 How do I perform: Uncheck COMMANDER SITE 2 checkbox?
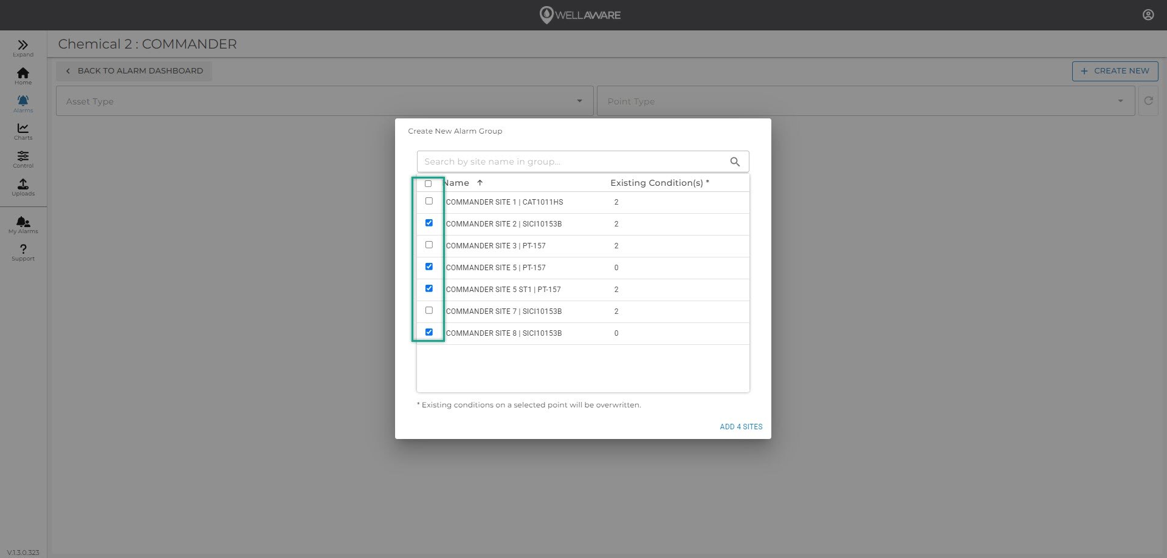[x=429, y=223]
